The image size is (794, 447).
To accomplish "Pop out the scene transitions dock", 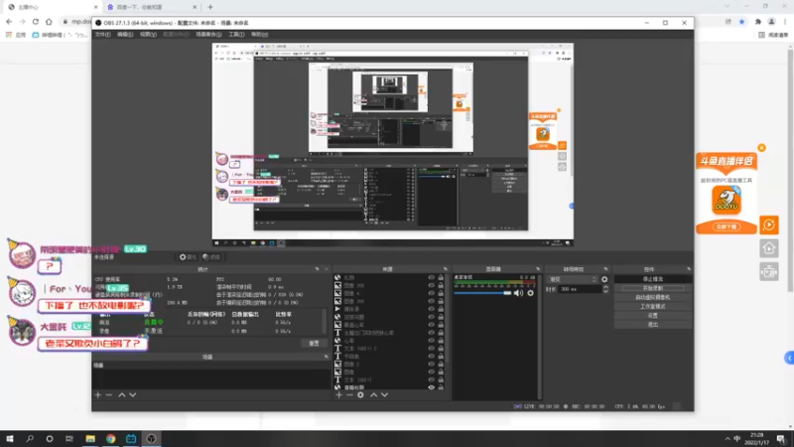I will [x=605, y=269].
